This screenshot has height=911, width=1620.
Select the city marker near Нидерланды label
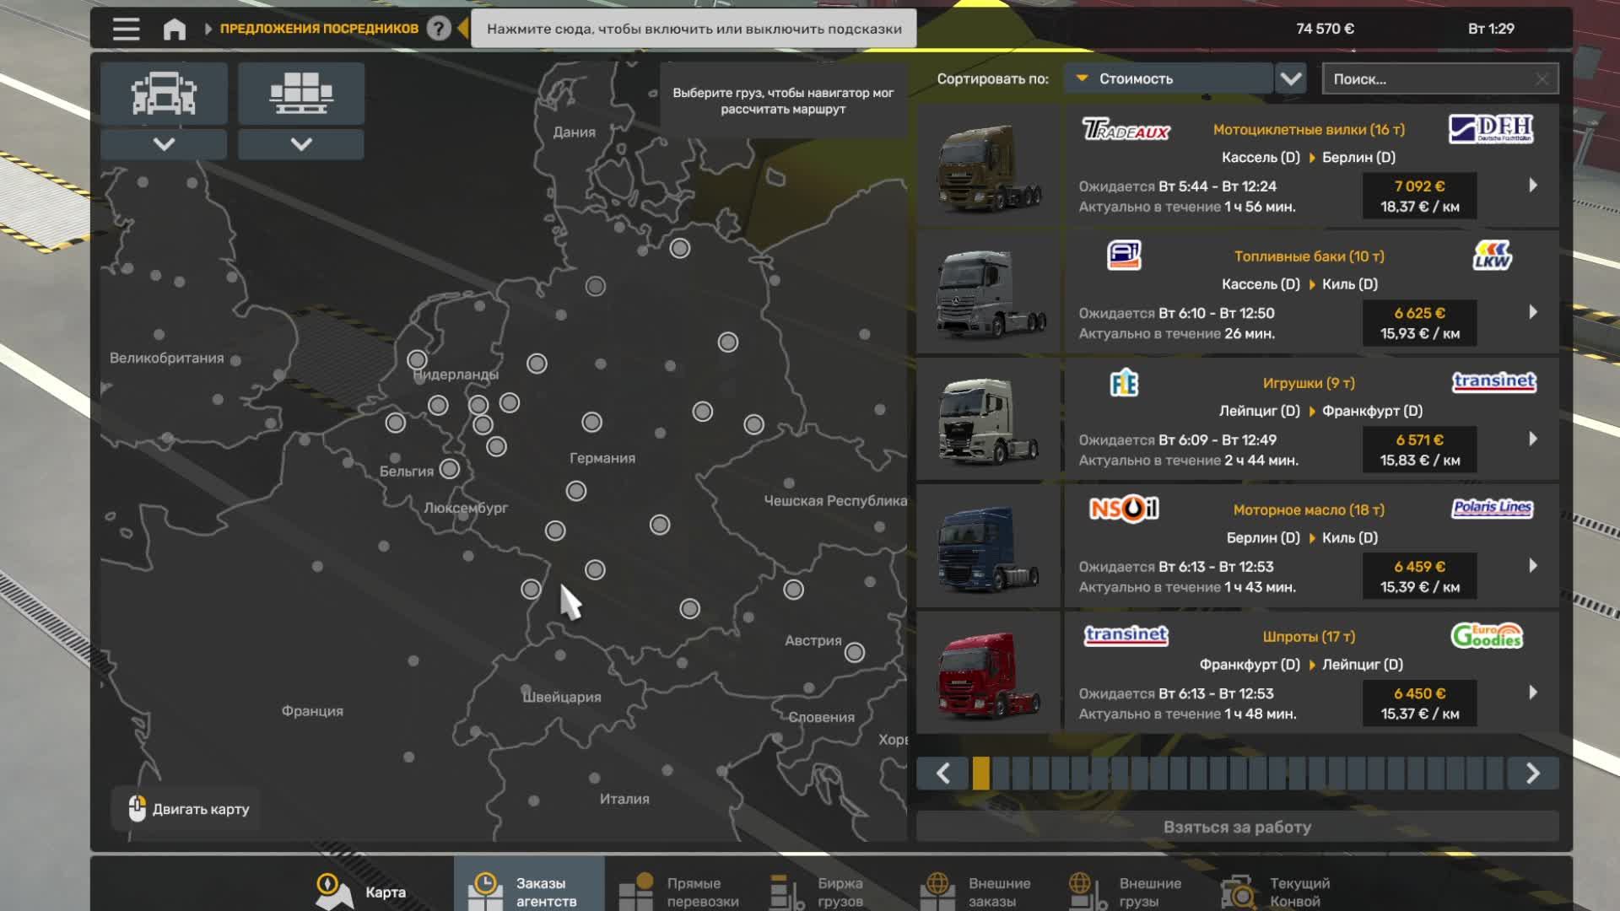pyautogui.click(x=417, y=360)
